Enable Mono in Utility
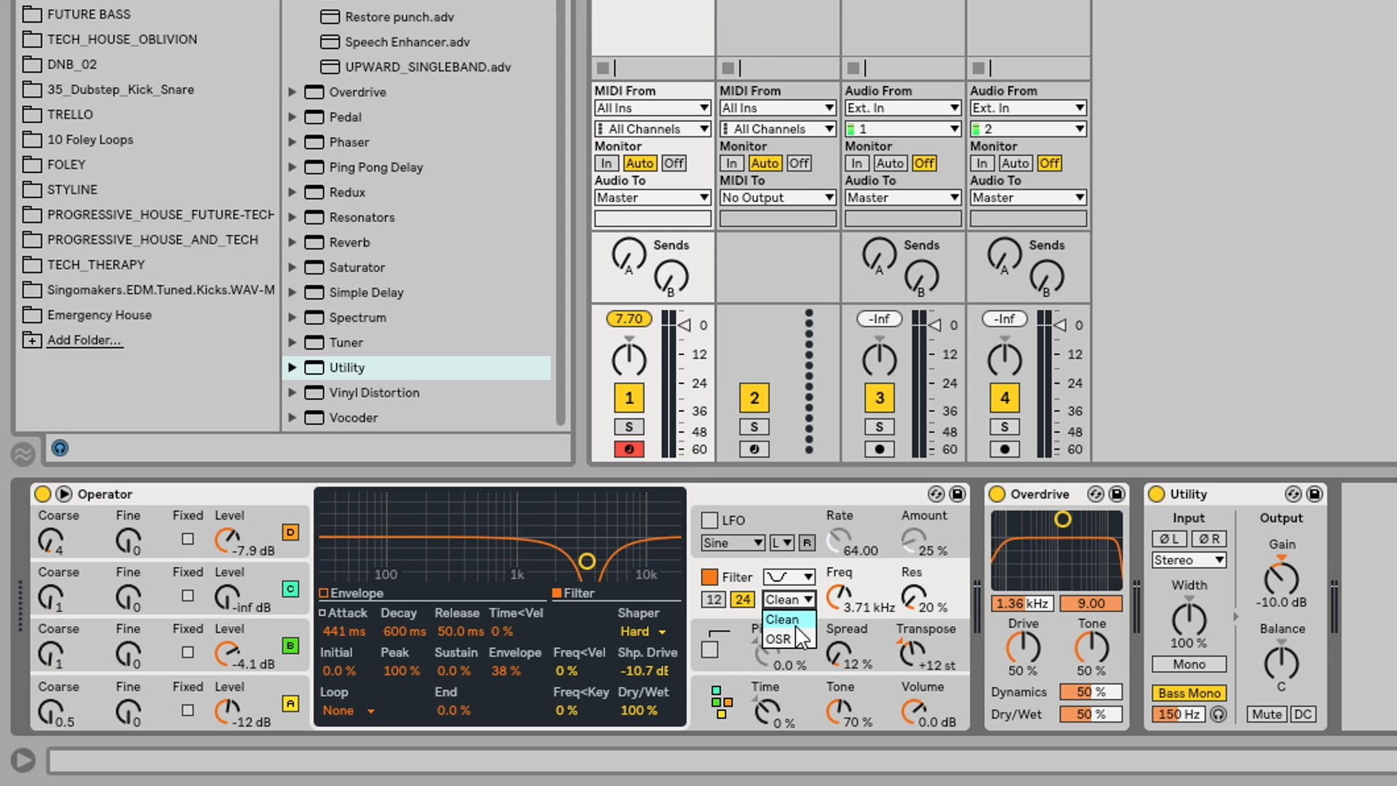Image resolution: width=1397 pixels, height=786 pixels. point(1189,664)
